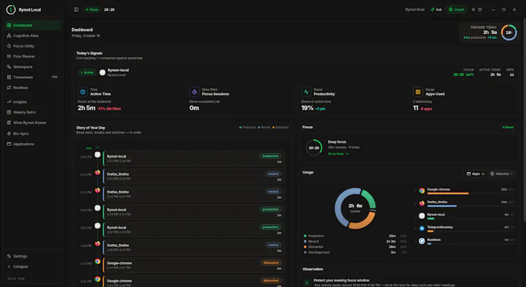
Task: Click the Settings icon in sidebar
Action: (9, 256)
